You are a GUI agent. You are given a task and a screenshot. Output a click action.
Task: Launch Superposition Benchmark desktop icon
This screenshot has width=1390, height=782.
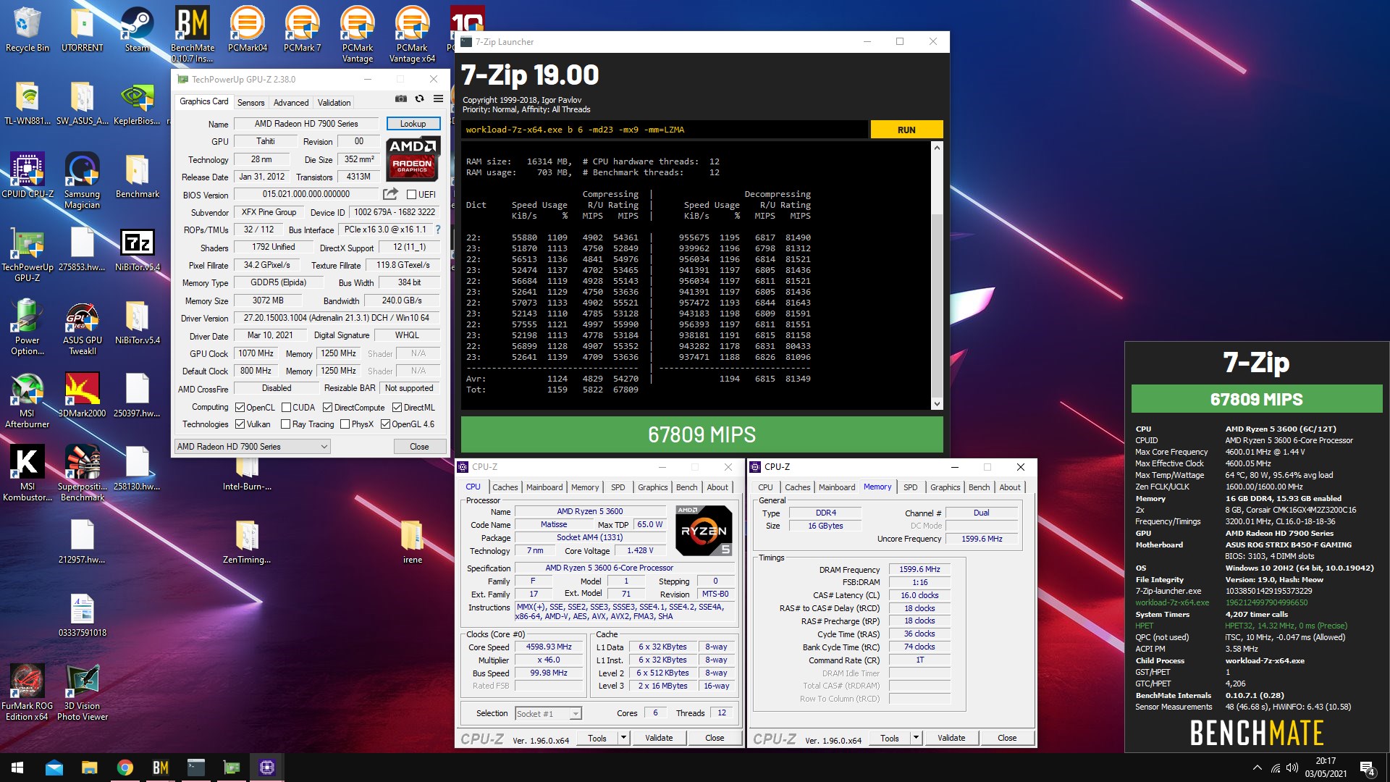[82, 473]
